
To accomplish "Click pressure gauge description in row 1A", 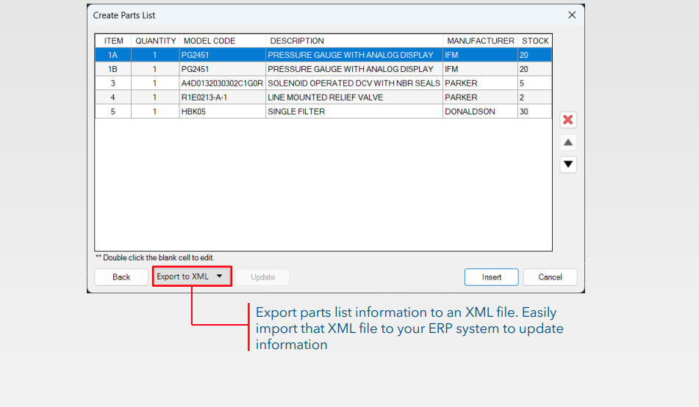I will pyautogui.click(x=354, y=55).
